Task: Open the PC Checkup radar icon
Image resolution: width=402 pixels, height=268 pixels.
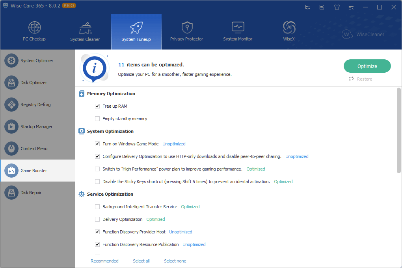Action: [x=34, y=28]
